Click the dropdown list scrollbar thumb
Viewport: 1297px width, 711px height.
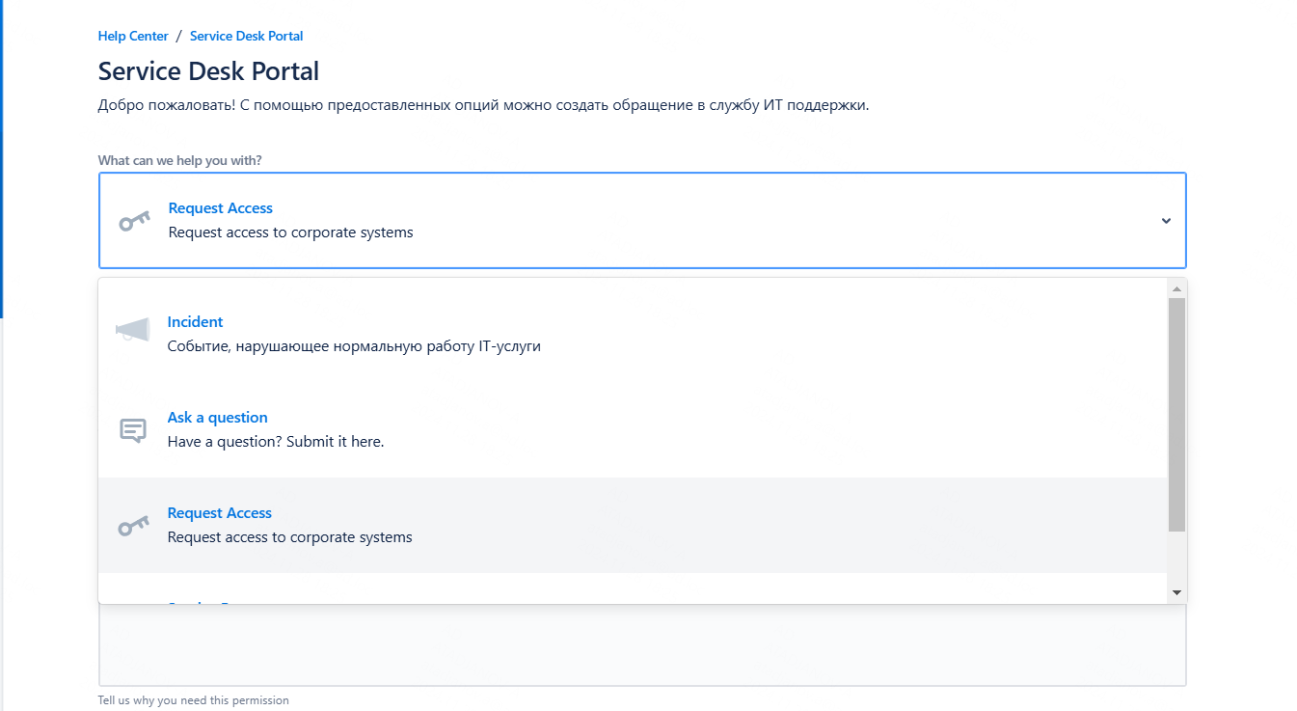tap(1176, 414)
